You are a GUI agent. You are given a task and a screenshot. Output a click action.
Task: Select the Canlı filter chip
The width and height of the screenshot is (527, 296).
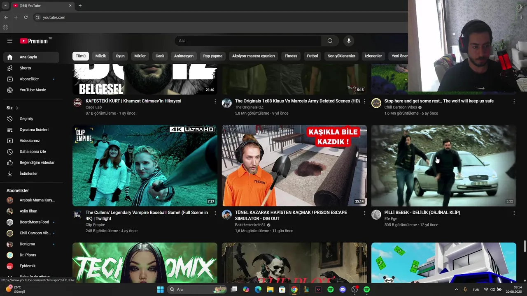point(160,56)
